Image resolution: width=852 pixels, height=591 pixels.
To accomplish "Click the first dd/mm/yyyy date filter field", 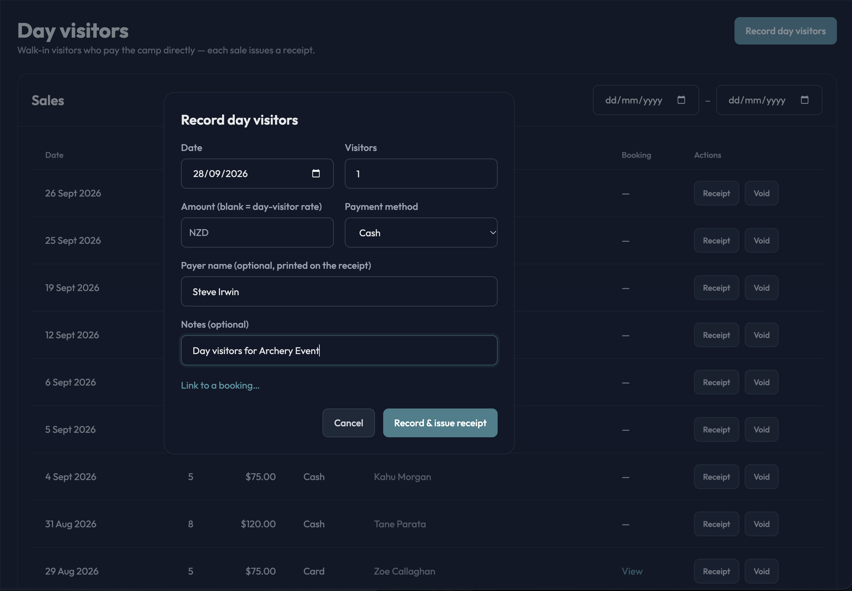I will 646,100.
